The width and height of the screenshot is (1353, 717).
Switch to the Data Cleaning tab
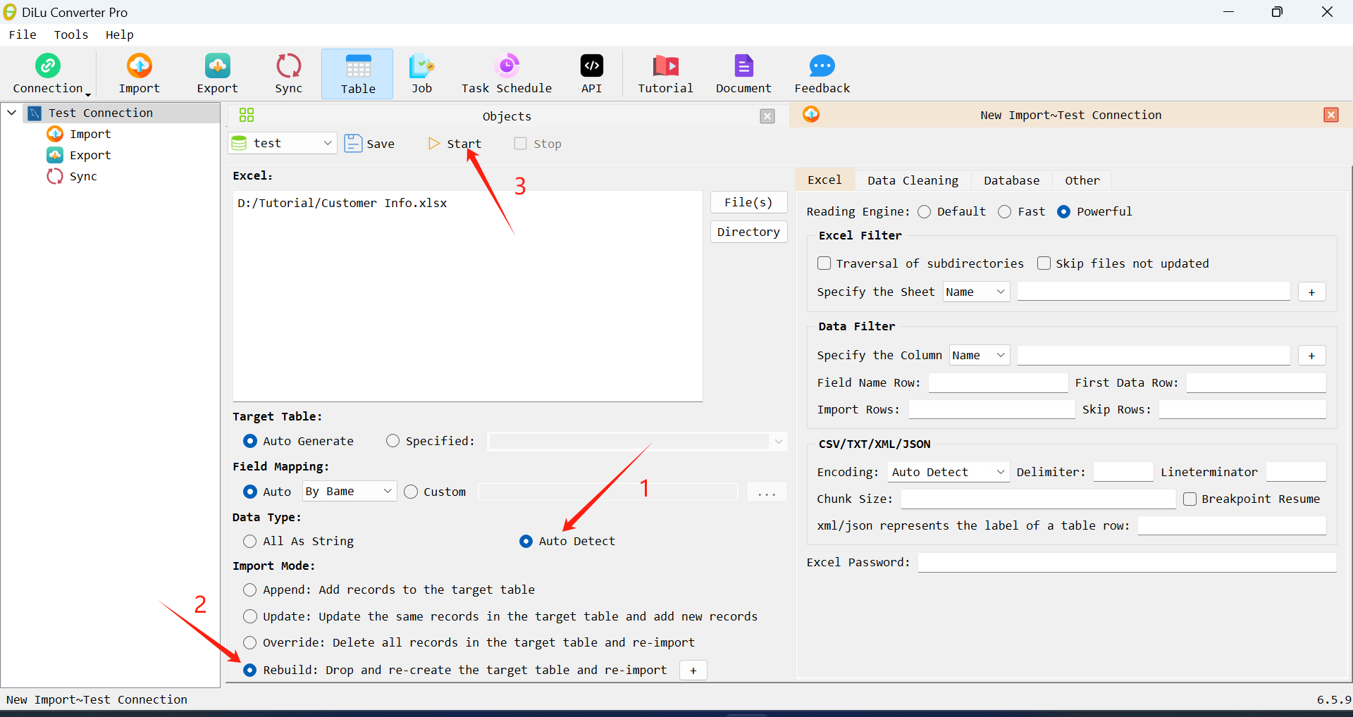tap(913, 180)
